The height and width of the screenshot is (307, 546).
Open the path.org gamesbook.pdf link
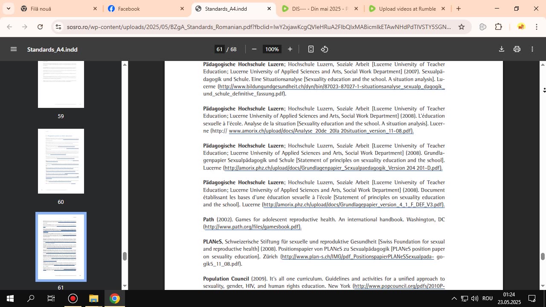[x=253, y=227]
